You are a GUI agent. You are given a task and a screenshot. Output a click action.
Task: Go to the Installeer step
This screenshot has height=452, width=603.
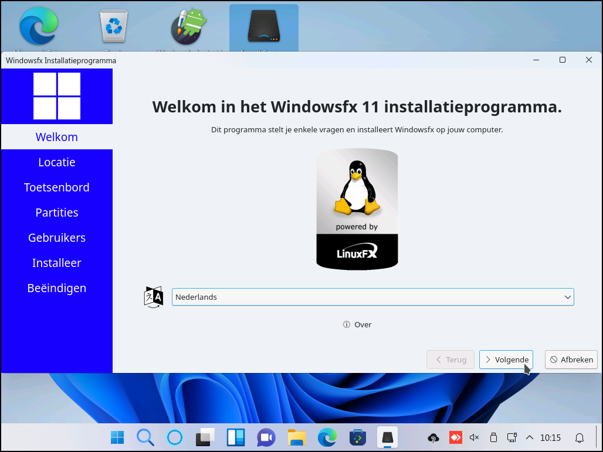coord(57,263)
